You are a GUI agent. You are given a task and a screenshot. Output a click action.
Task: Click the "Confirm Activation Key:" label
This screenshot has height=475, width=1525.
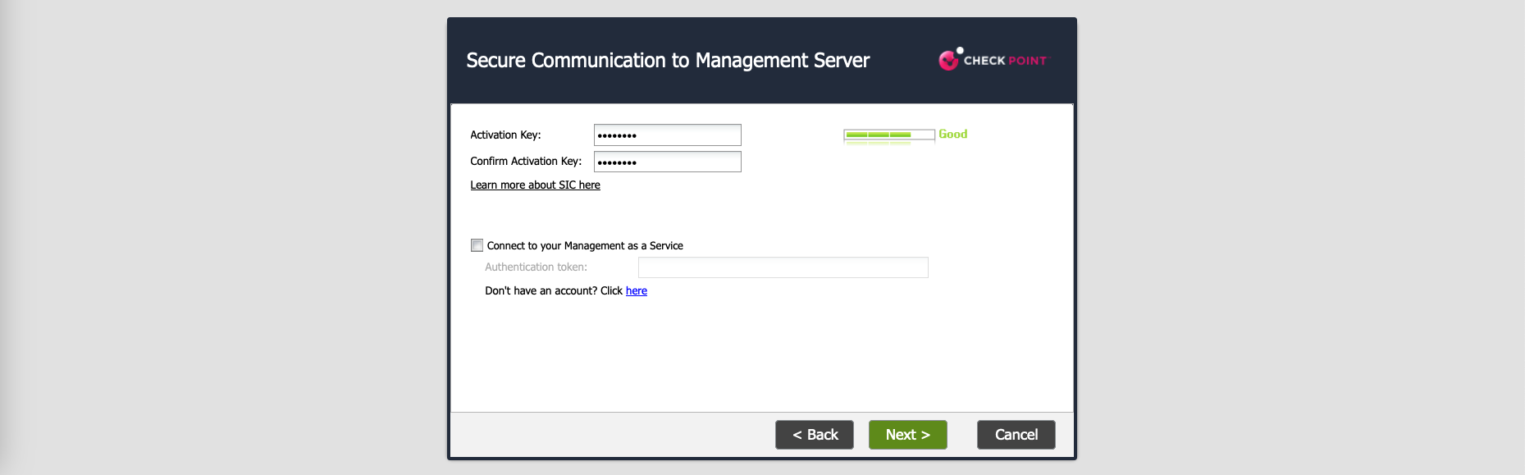(x=525, y=162)
